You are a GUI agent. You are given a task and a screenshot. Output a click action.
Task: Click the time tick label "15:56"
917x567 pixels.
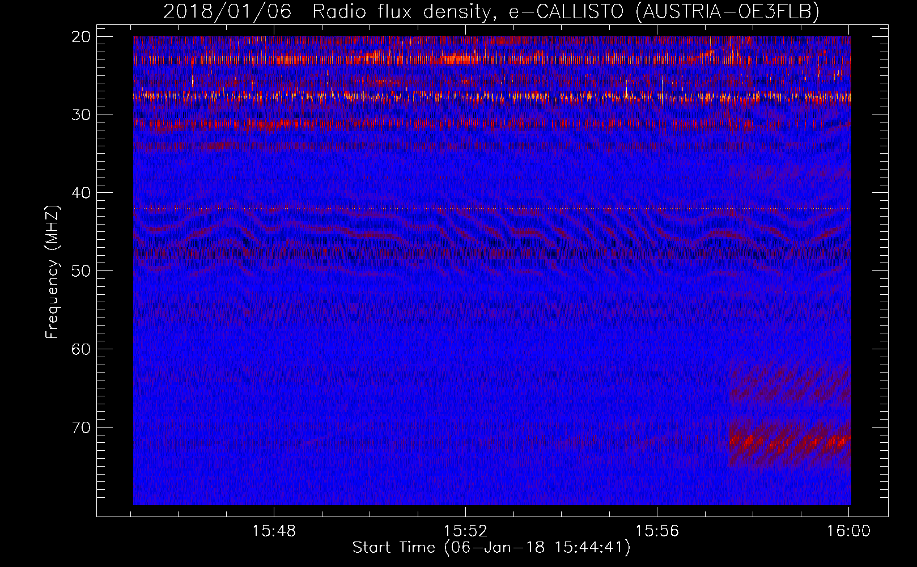(x=657, y=531)
